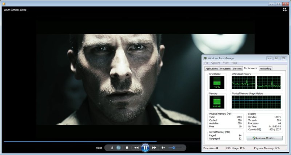Stop the video playback
The image size is (291, 155).
coord(127,148)
